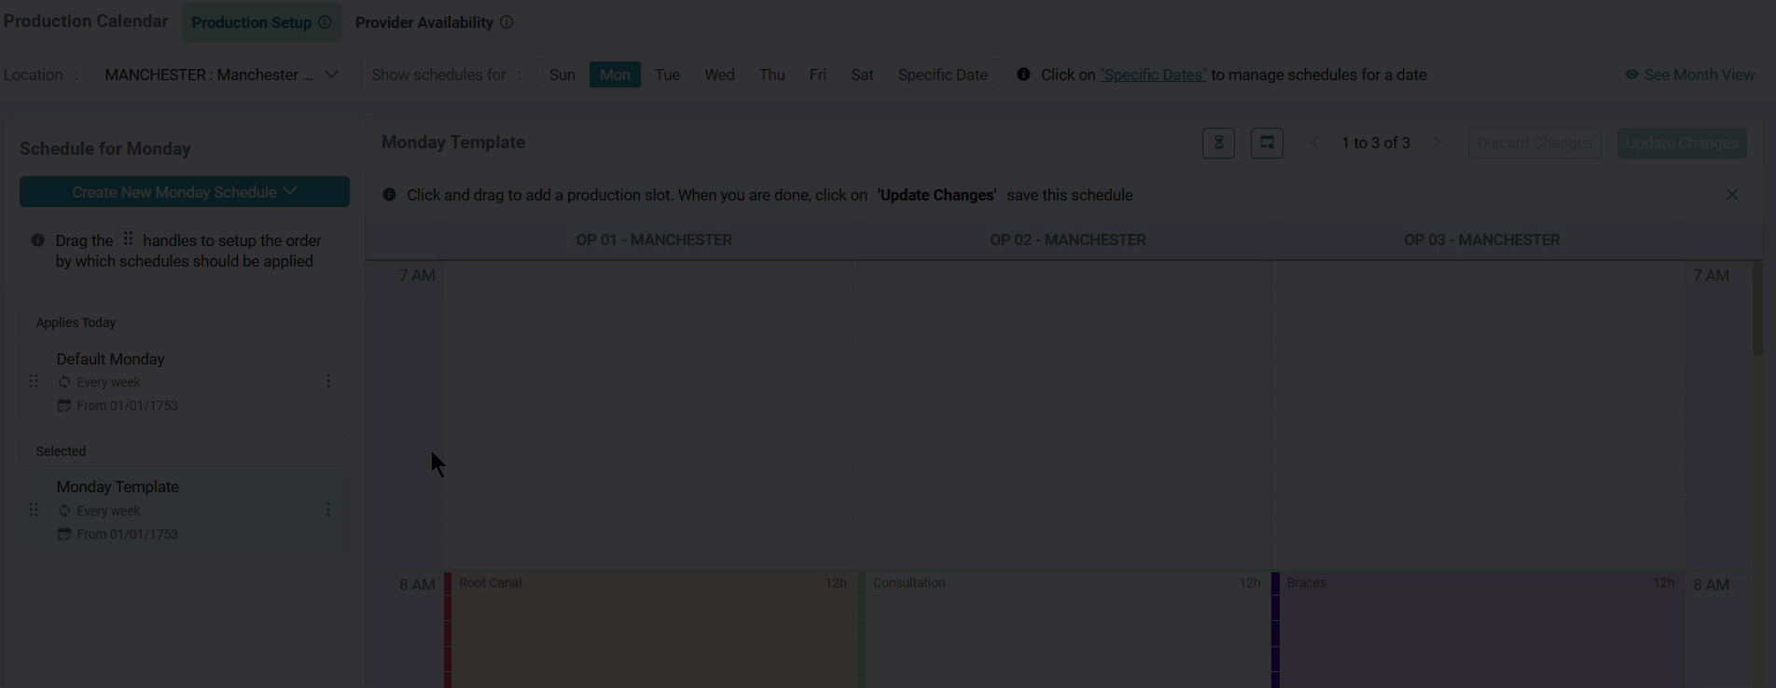Screen dimensions: 1776x688
Task: Click the OP 02 - MANCHESTER column header
Action: click(1068, 240)
